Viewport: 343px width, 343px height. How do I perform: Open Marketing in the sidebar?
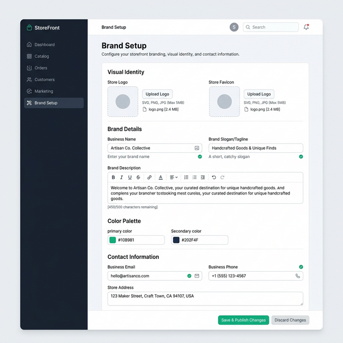(x=44, y=91)
